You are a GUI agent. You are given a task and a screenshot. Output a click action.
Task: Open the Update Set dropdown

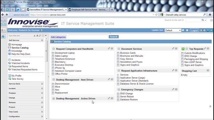click(x=173, y=30)
